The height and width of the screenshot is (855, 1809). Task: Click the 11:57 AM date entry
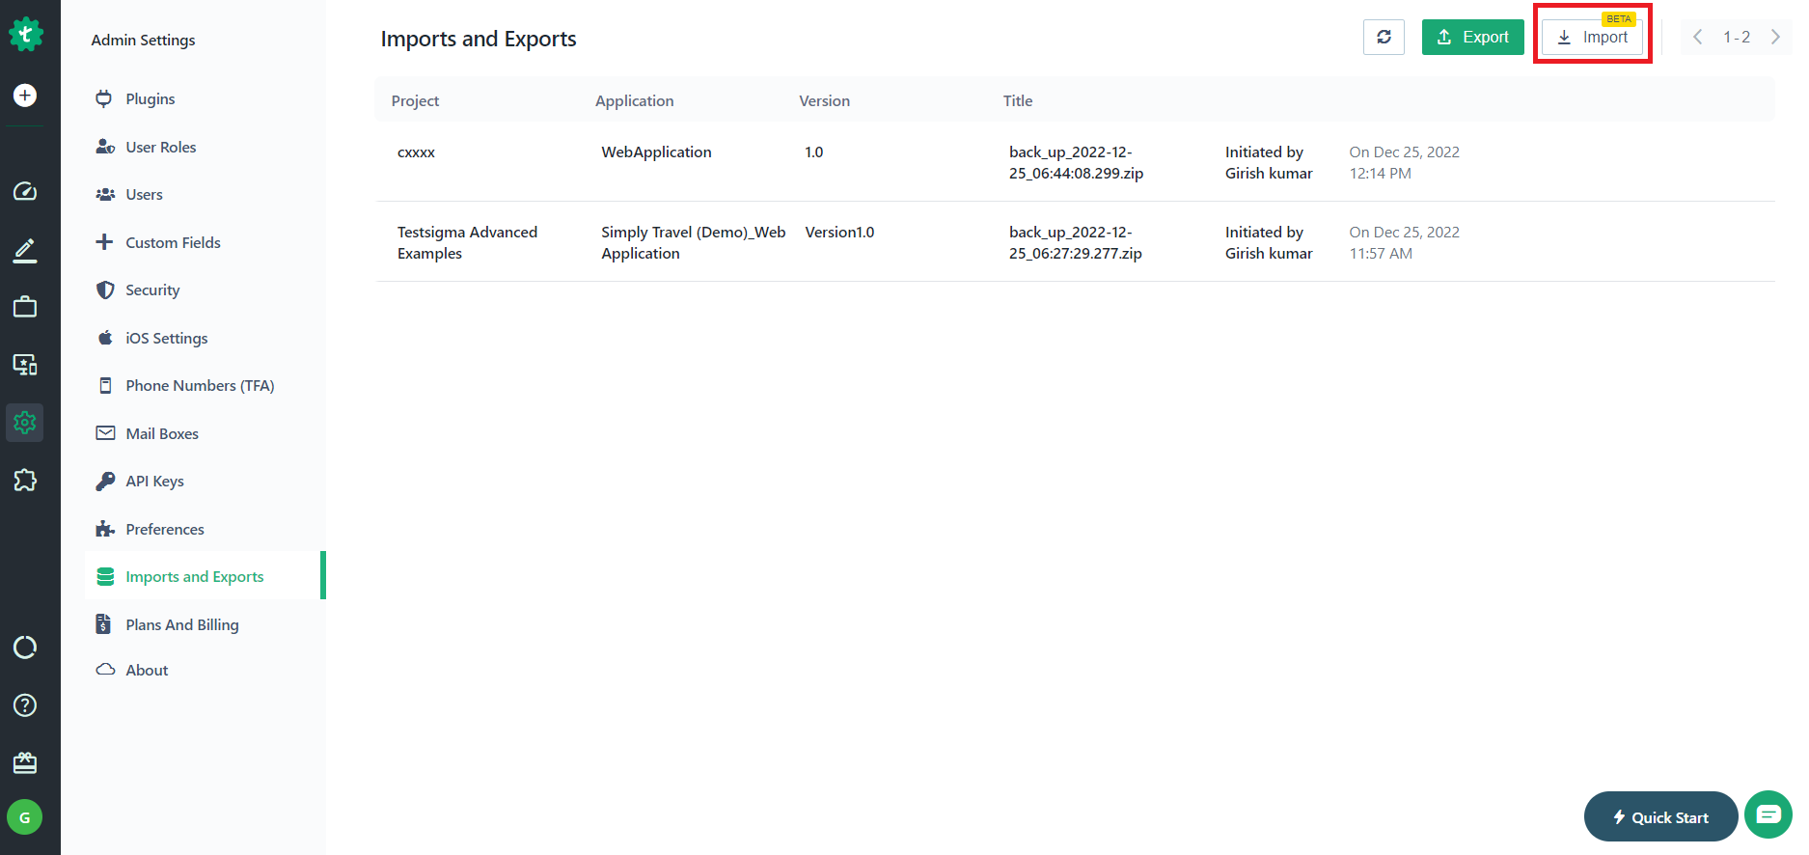[1404, 242]
